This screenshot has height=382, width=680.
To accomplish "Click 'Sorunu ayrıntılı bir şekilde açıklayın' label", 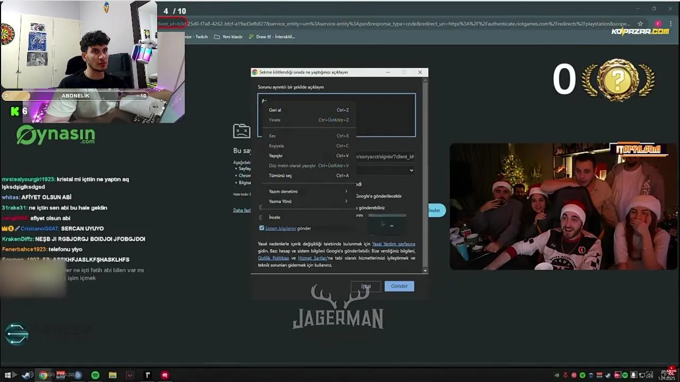I will click(x=291, y=87).
